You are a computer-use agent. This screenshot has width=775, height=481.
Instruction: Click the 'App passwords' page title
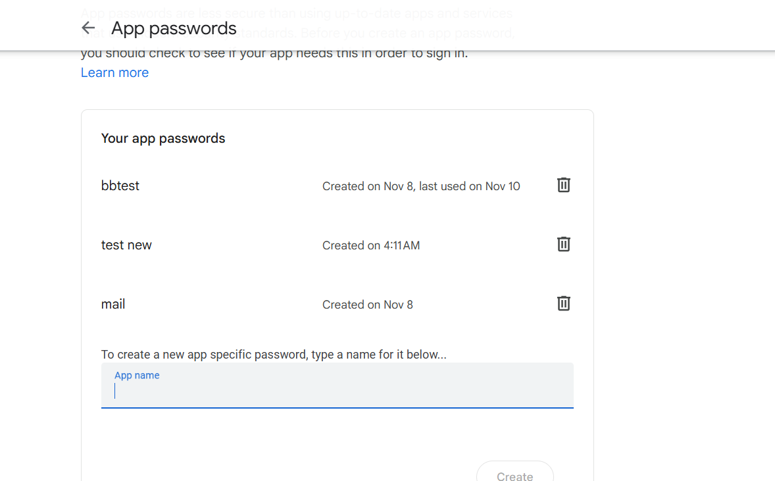pos(174,29)
